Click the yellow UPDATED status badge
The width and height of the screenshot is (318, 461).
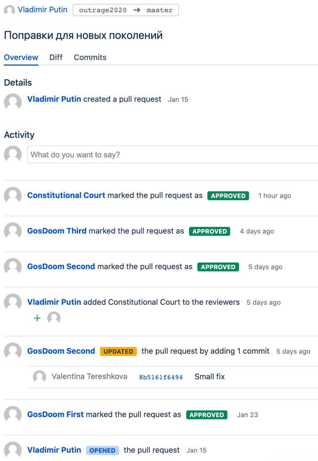[118, 351]
